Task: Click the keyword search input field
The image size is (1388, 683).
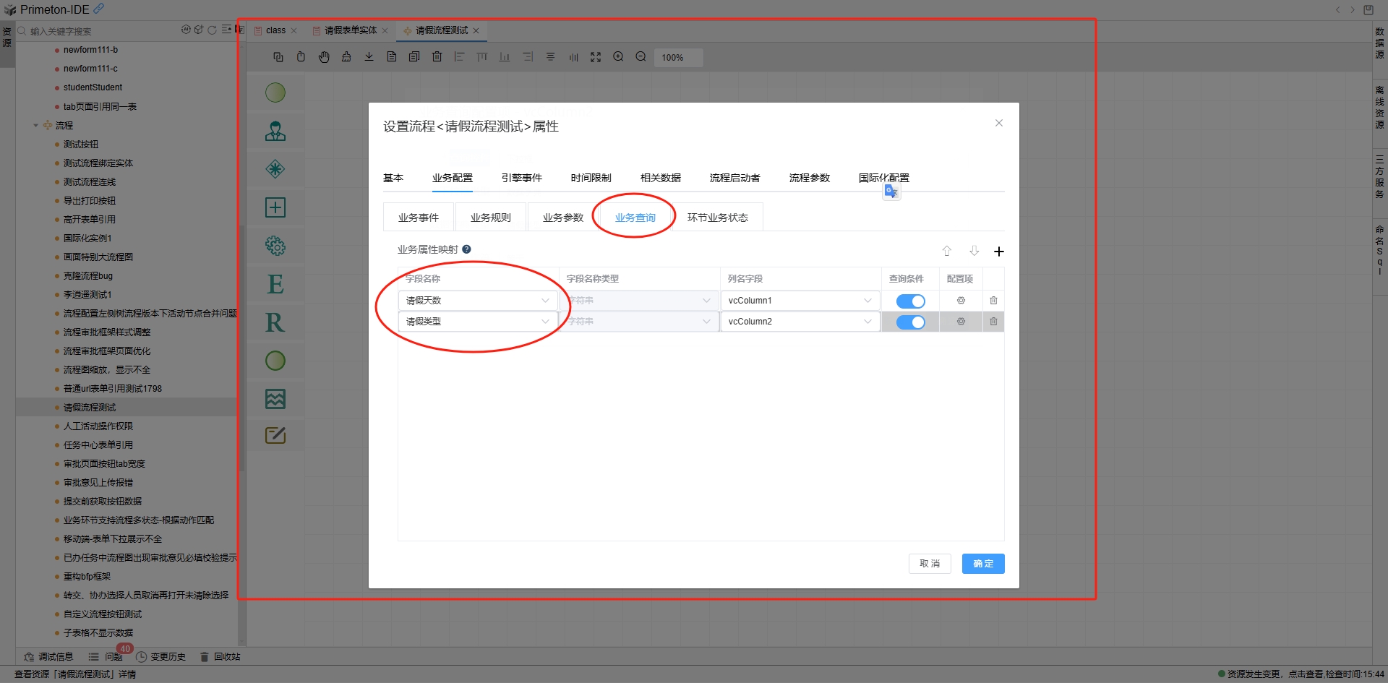Action: click(101, 31)
